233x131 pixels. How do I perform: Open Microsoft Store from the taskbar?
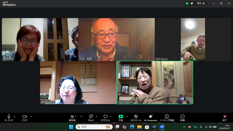pyautogui.click(x=147, y=127)
